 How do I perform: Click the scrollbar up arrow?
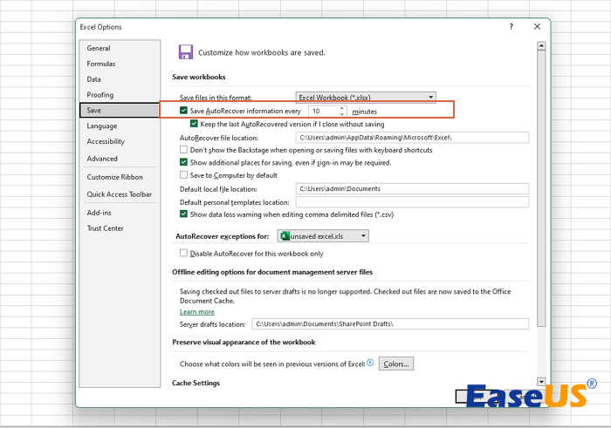tap(541, 46)
